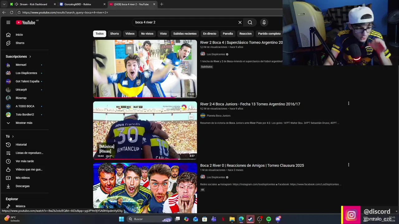Screen dimensions: 399x224
Task: Open River 2-4 Boca Juniors Fecha 13 title
Action: pos(250,104)
